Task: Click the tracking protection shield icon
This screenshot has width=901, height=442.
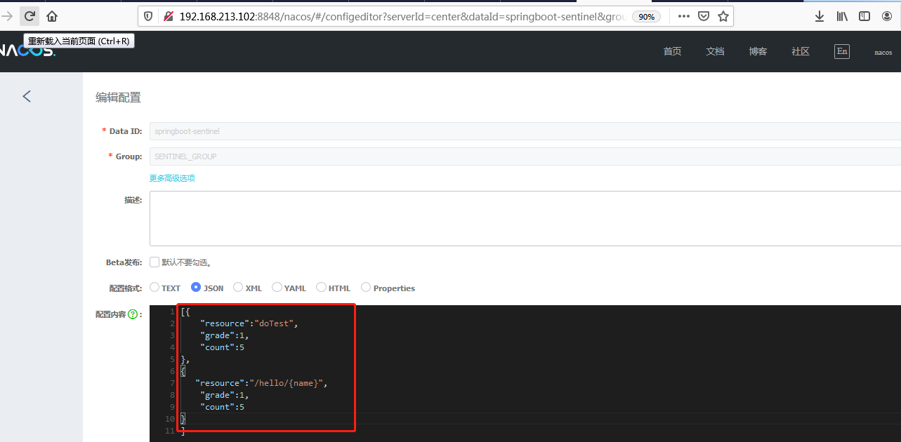Action: (148, 15)
